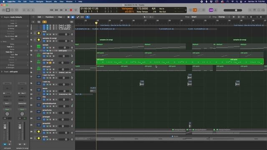Toggle power button on I want my harm track
Viewport: 267px width, 150px height.
pos(44,78)
